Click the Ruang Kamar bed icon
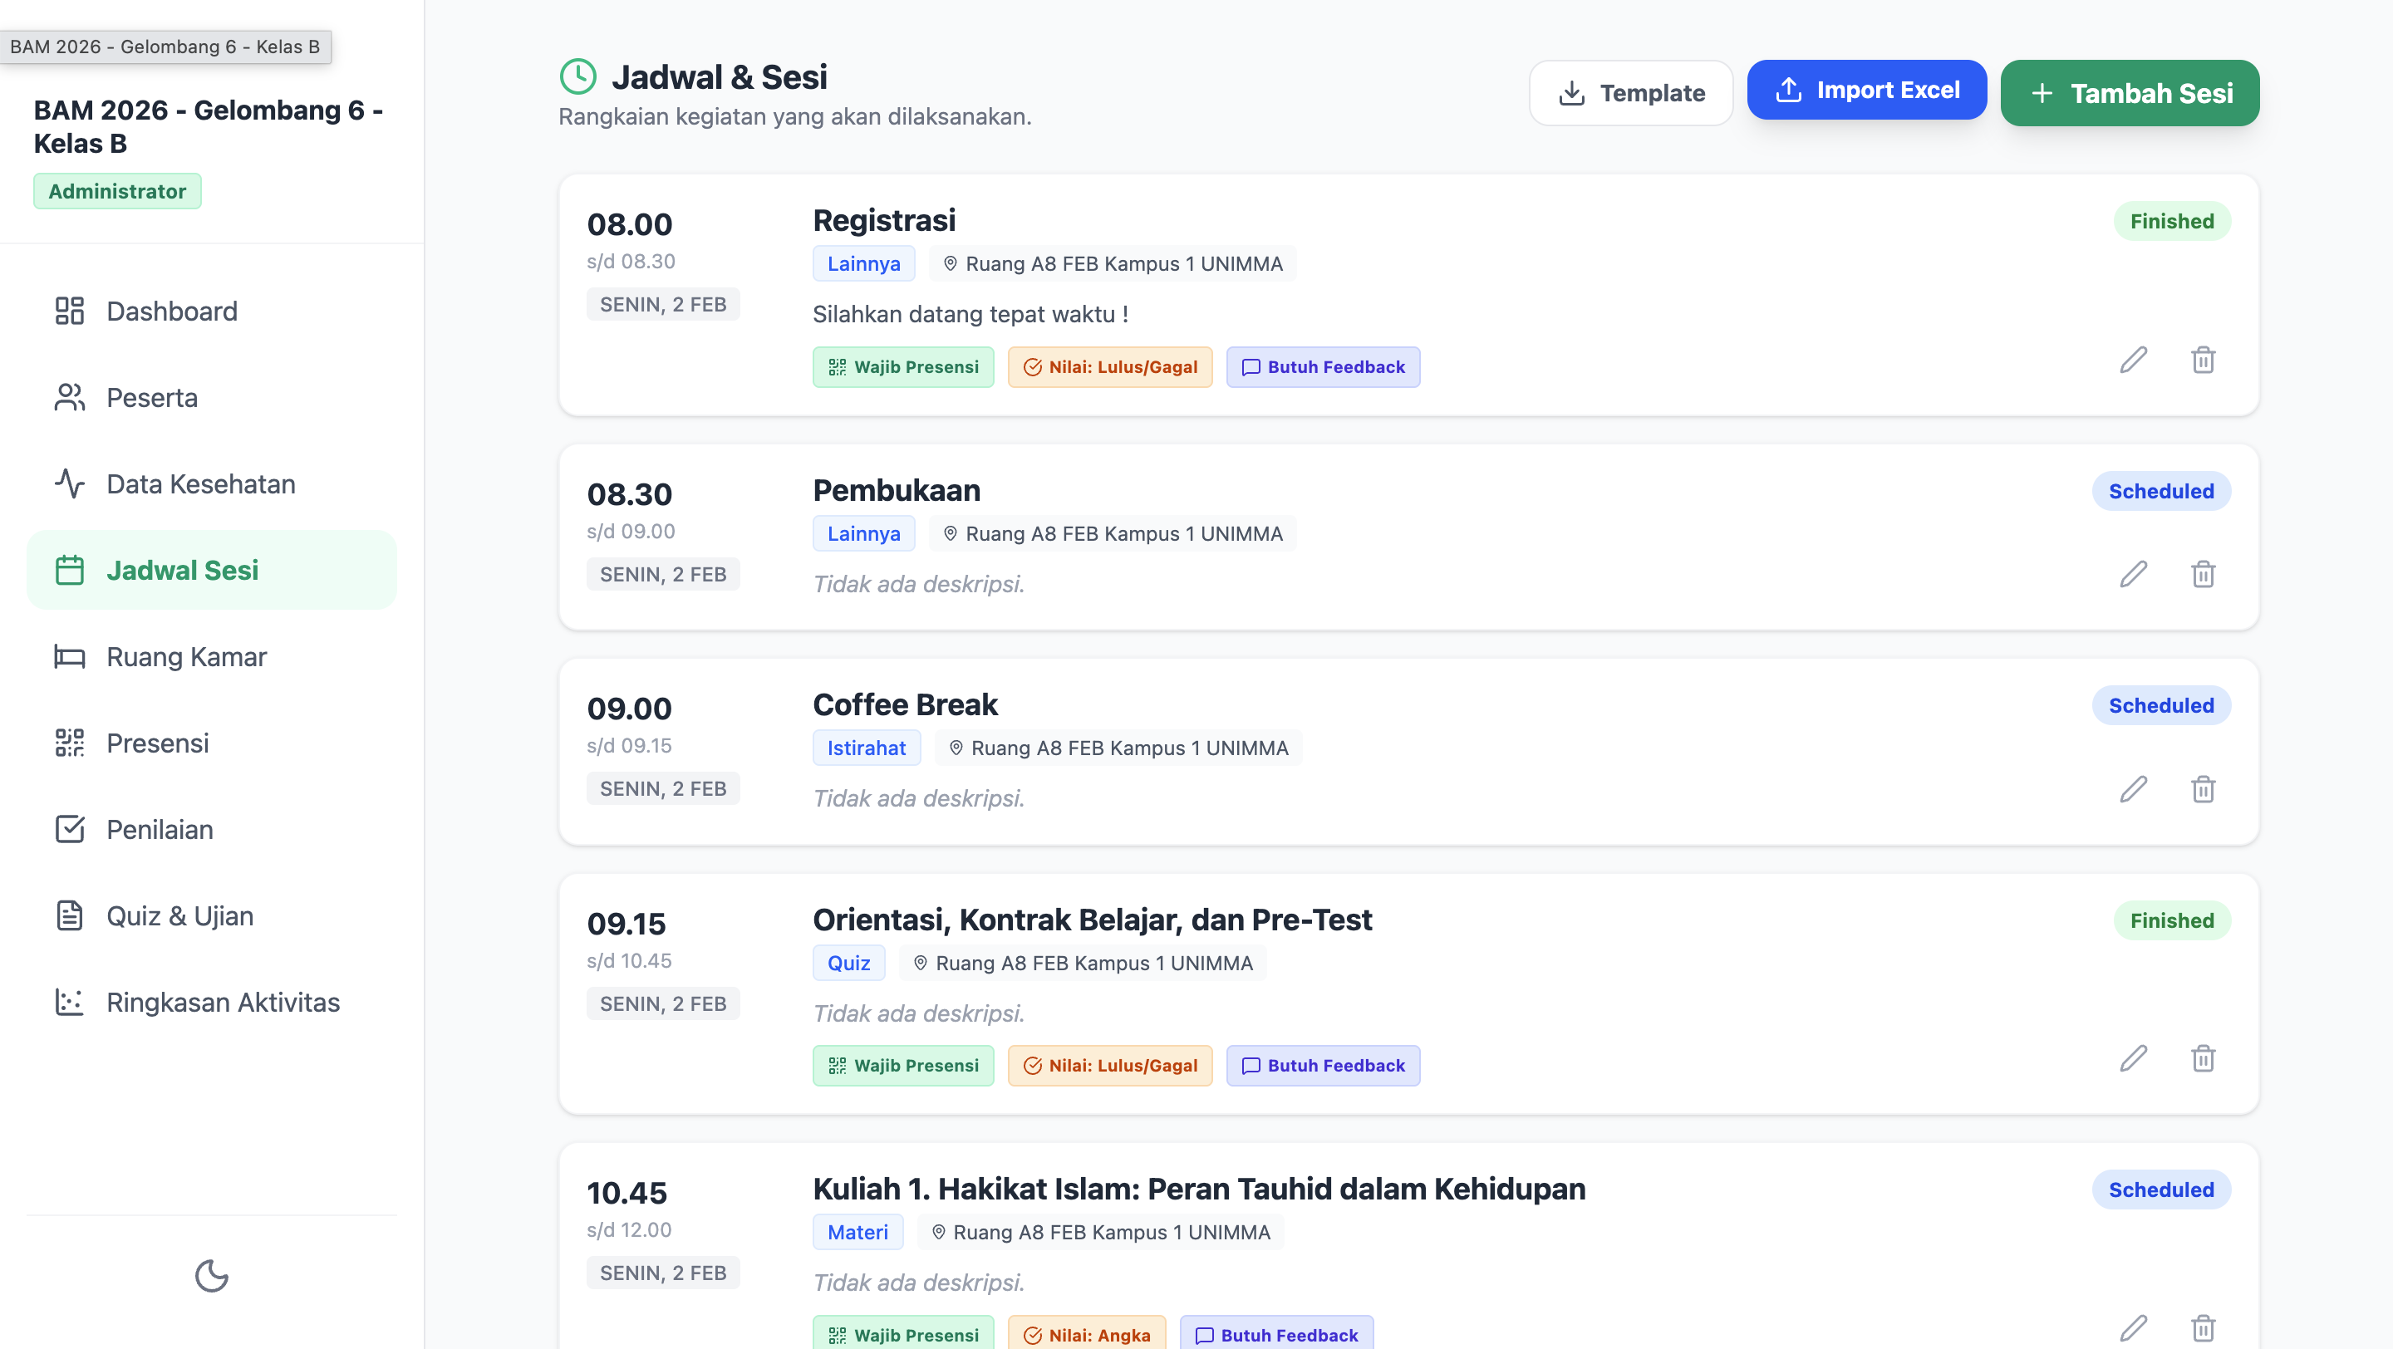The width and height of the screenshot is (2393, 1349). [70, 656]
